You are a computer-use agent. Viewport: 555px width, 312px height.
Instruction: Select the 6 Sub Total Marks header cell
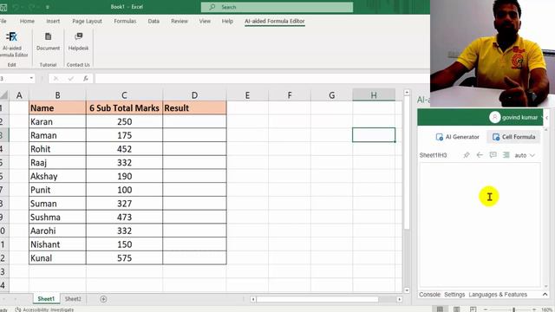124,107
